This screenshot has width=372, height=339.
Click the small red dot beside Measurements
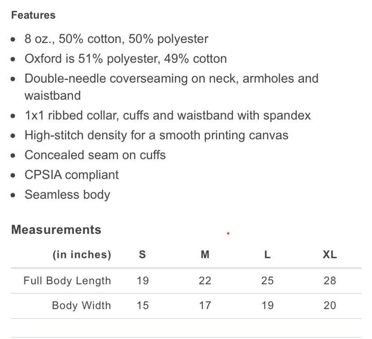pyautogui.click(x=228, y=233)
